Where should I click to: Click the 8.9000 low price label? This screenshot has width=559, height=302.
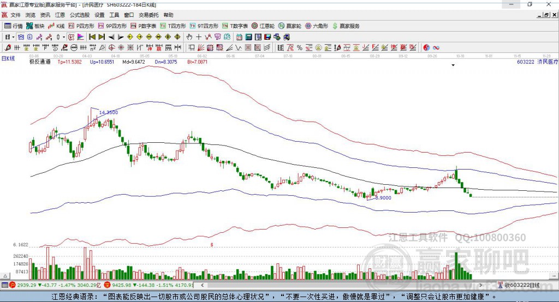(383, 198)
